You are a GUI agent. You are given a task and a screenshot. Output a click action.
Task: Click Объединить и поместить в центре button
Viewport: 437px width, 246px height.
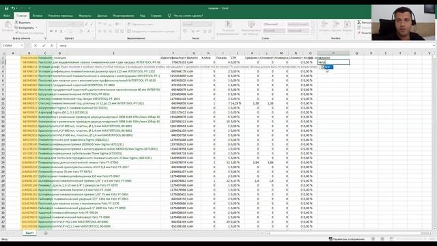(151, 31)
